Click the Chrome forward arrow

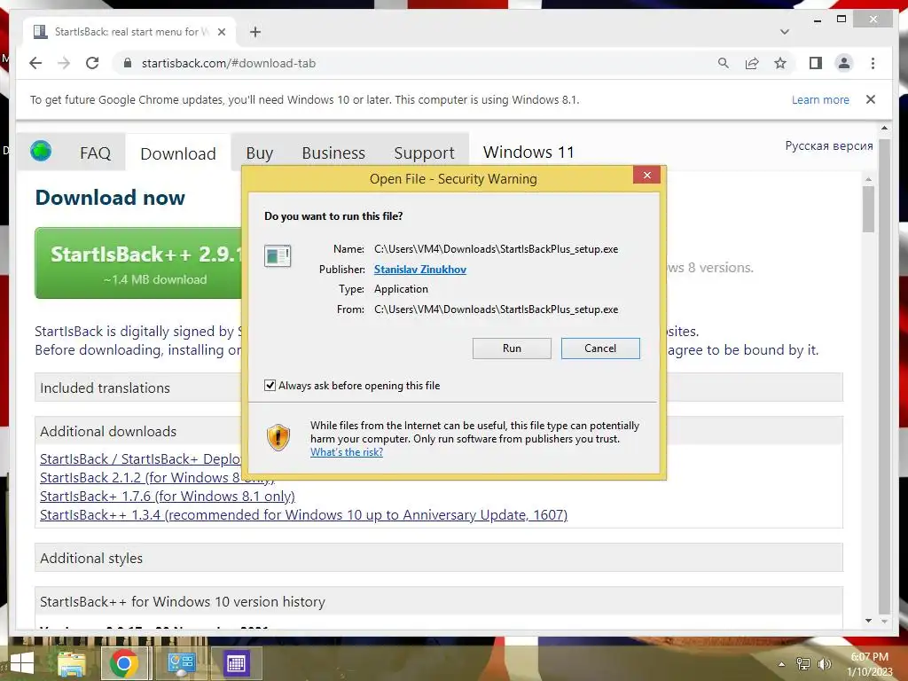[x=64, y=63]
